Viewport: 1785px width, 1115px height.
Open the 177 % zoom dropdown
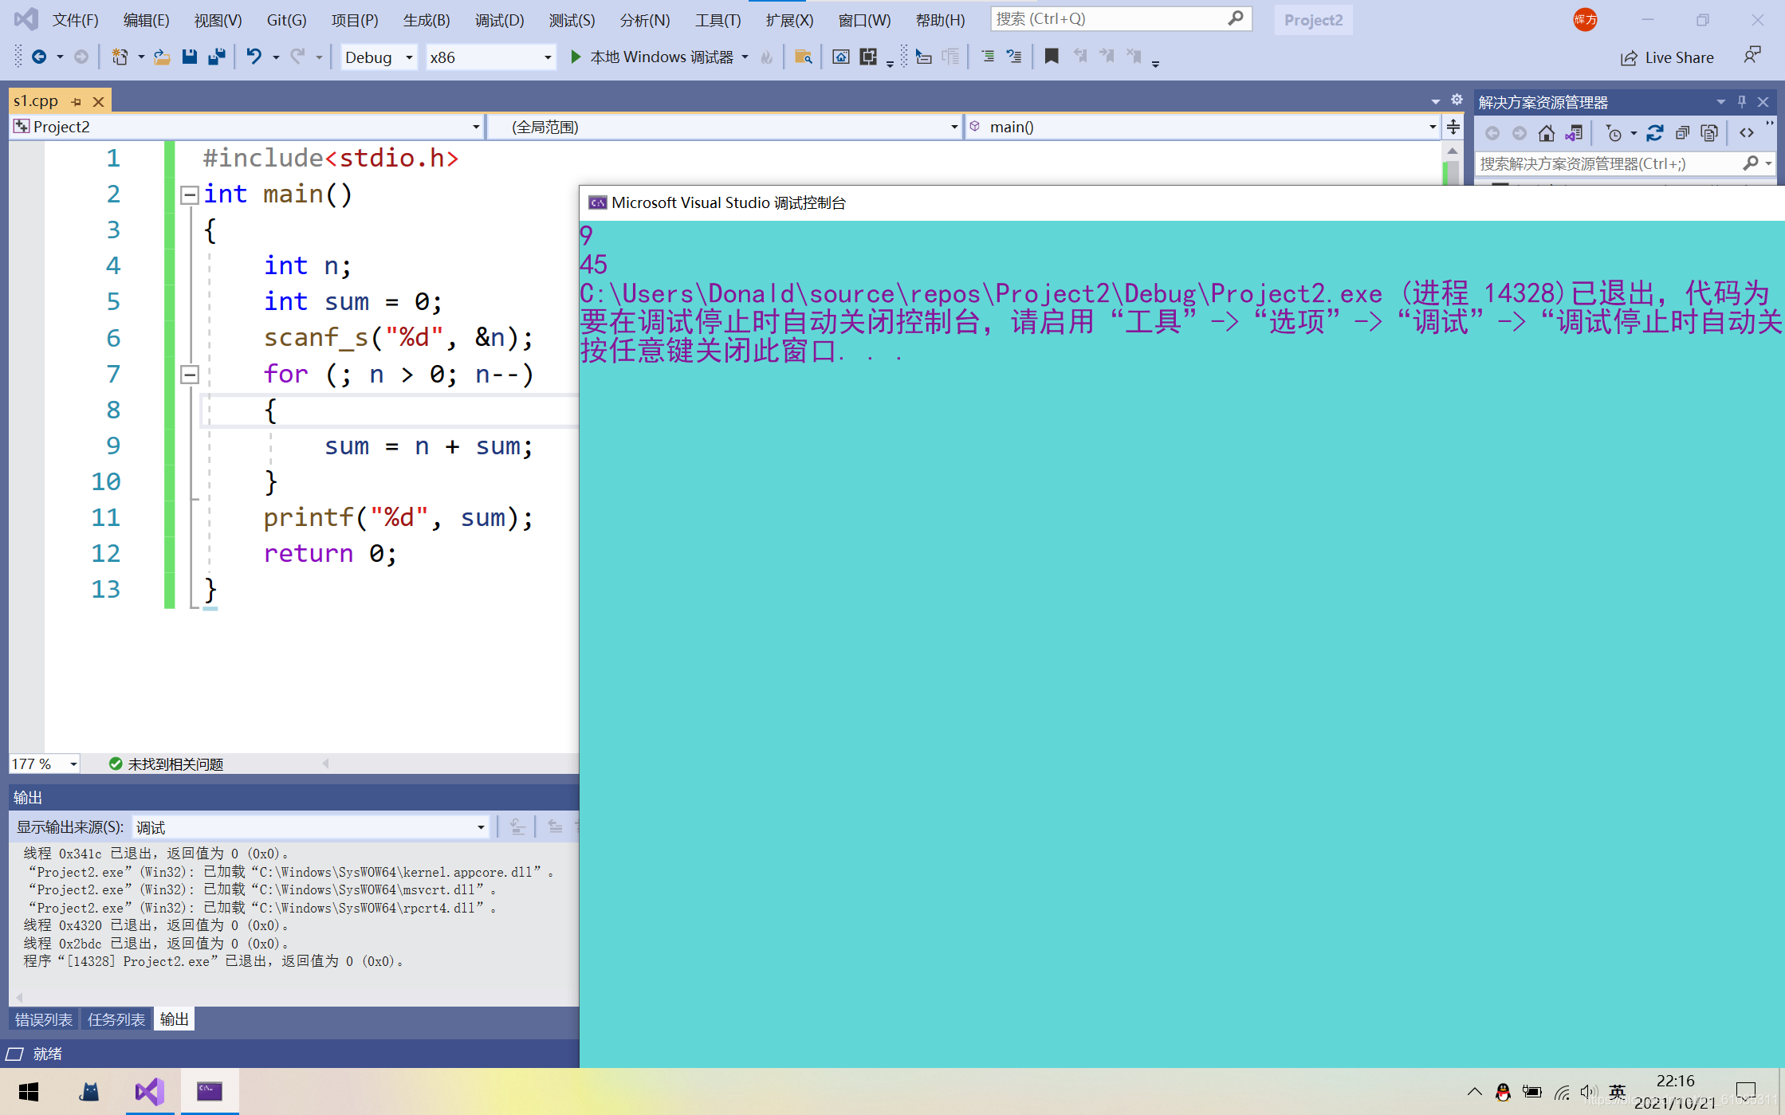point(45,764)
